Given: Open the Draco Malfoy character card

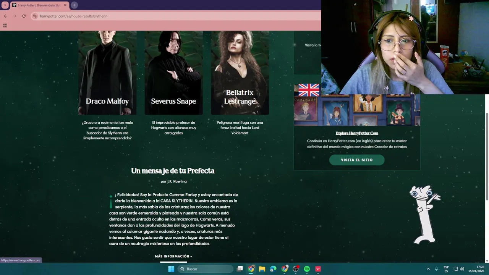Looking at the screenshot, I should tap(107, 73).
